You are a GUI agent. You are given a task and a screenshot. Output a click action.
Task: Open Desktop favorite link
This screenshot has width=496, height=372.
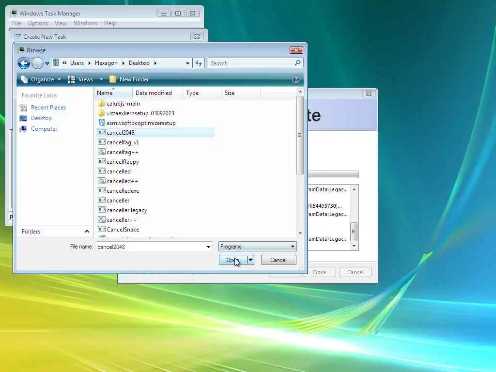pos(41,118)
